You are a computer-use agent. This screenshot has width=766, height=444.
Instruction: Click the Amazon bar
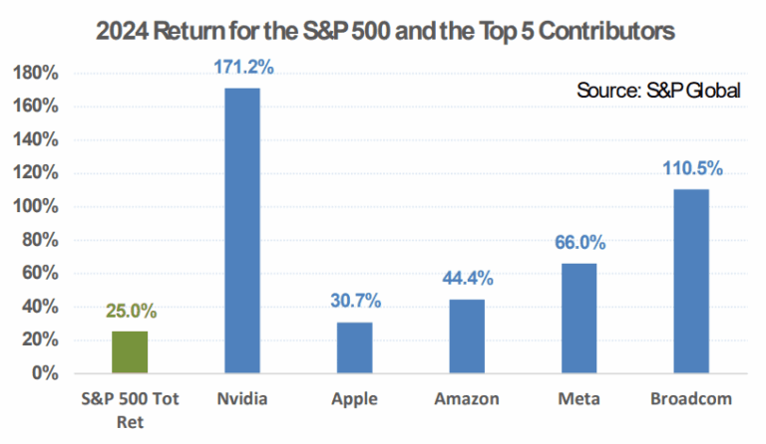tap(467, 336)
